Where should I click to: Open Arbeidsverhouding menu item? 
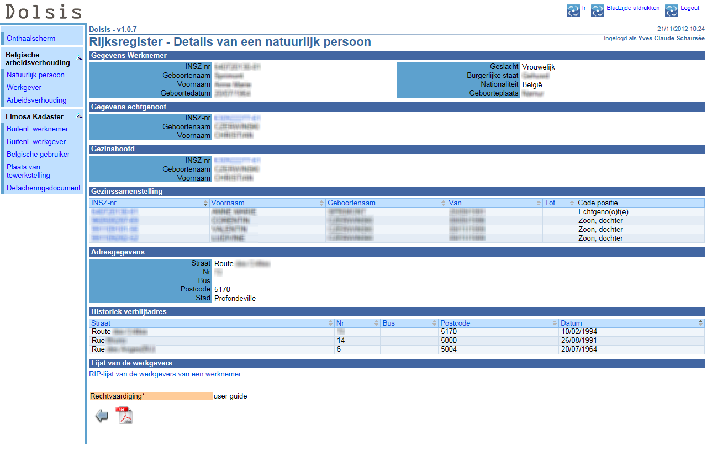(36, 100)
